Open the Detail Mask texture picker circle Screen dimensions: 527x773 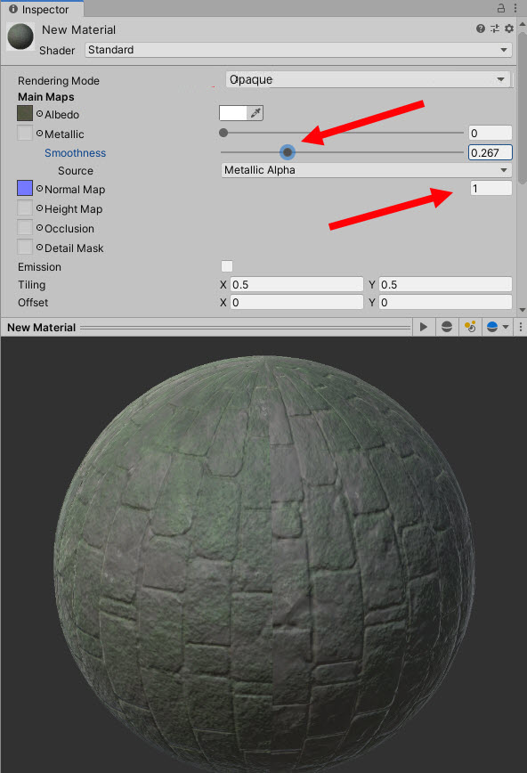tap(39, 248)
